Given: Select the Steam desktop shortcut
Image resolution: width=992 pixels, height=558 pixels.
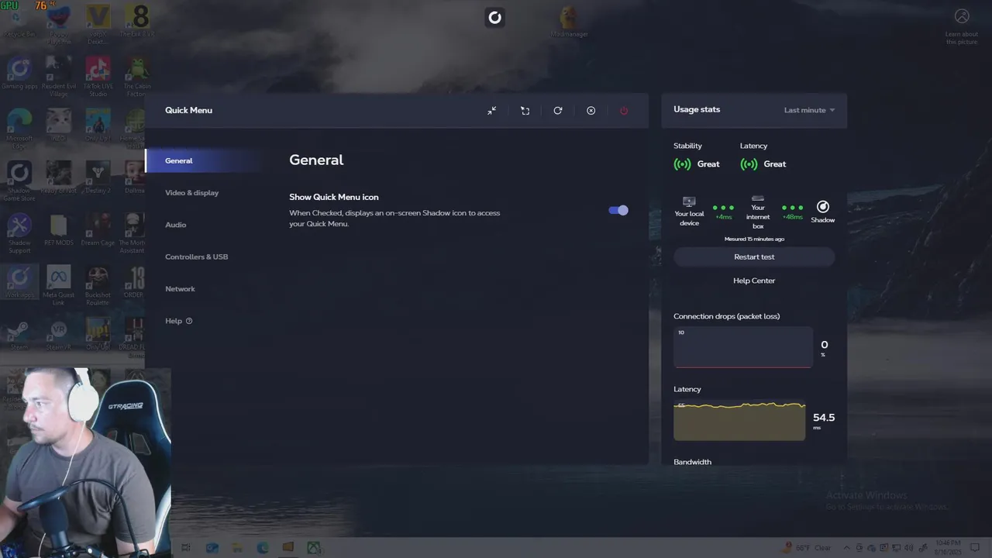Looking at the screenshot, I should 19,334.
